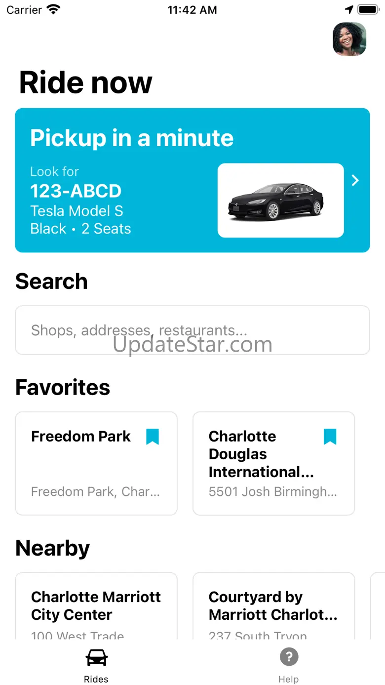
Task: Switch to the Help tab label
Action: [x=289, y=679]
